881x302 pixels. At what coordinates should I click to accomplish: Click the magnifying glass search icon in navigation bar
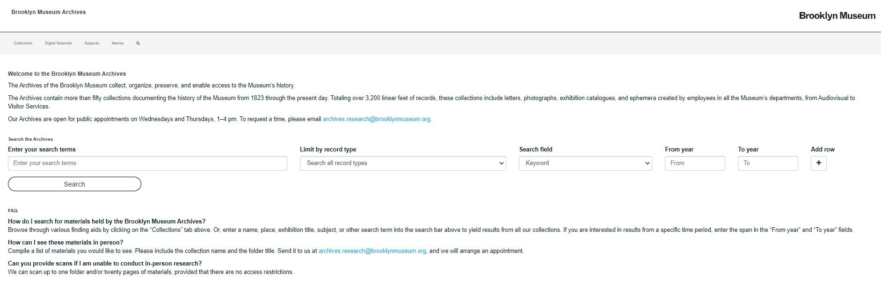click(x=138, y=43)
